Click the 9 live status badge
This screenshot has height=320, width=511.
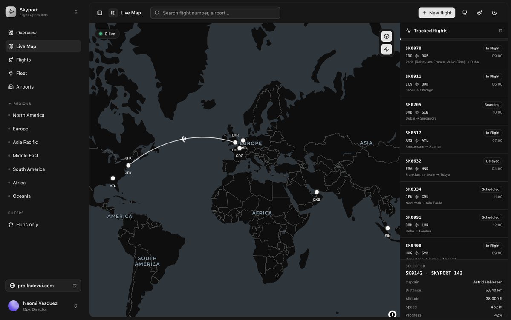point(107,34)
